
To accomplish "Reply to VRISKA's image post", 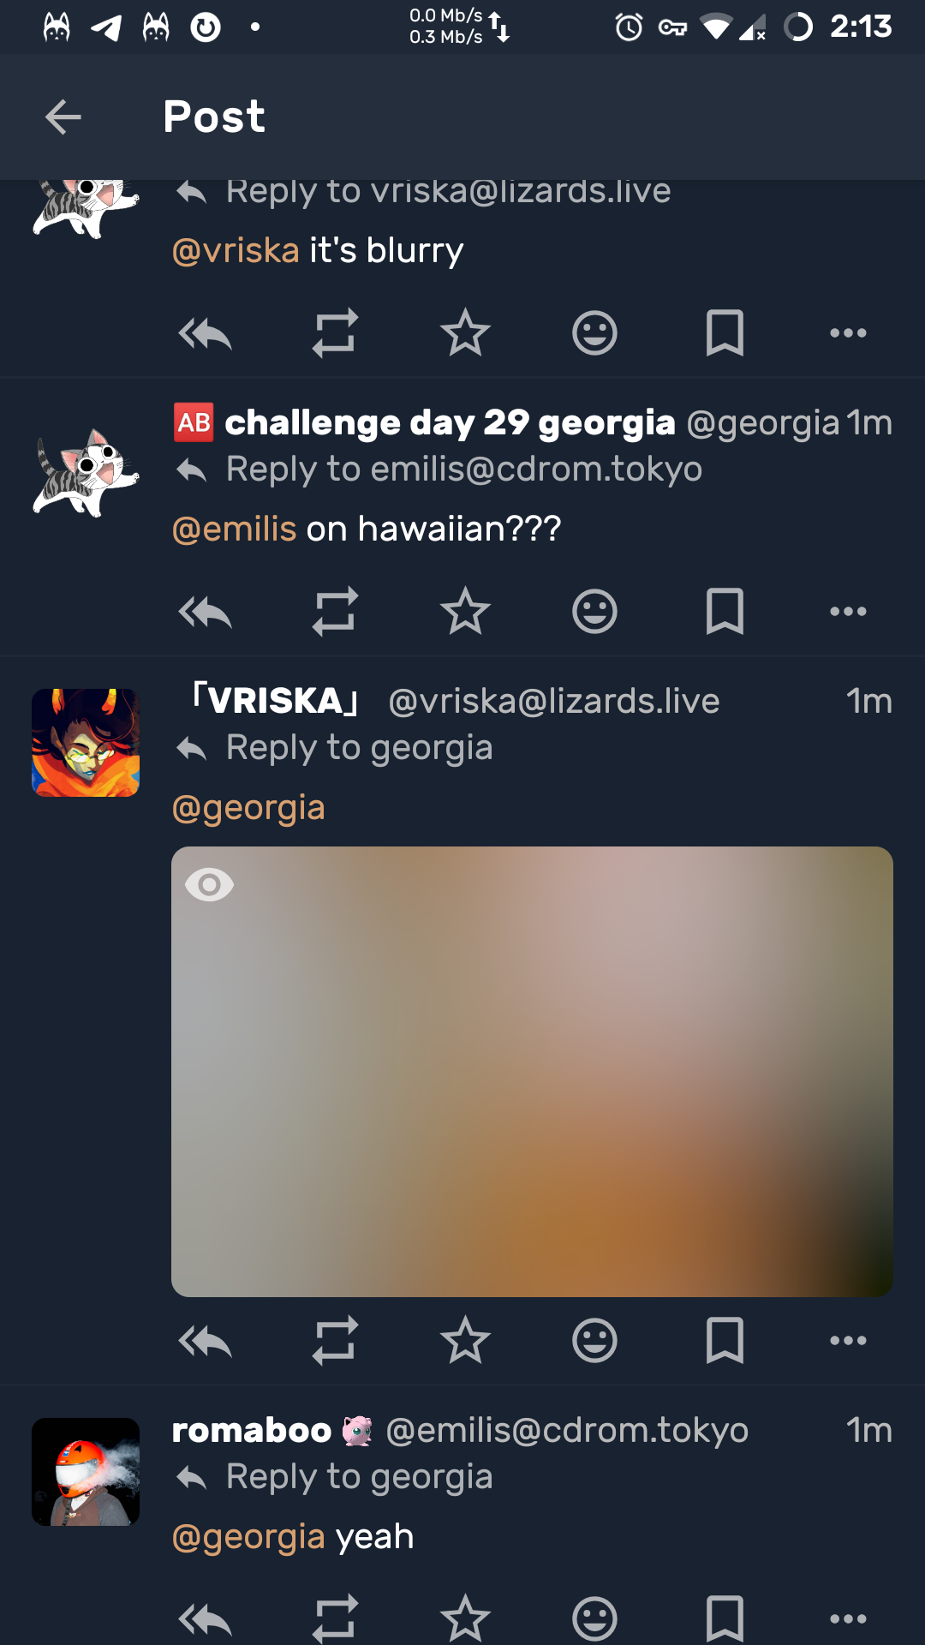I will [205, 1341].
